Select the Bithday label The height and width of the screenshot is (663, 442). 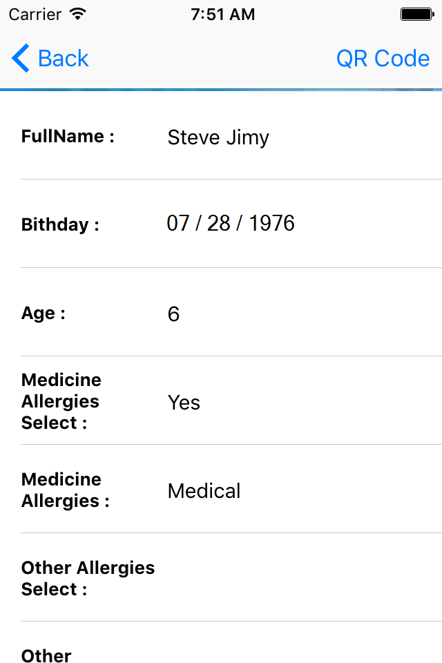point(60,224)
